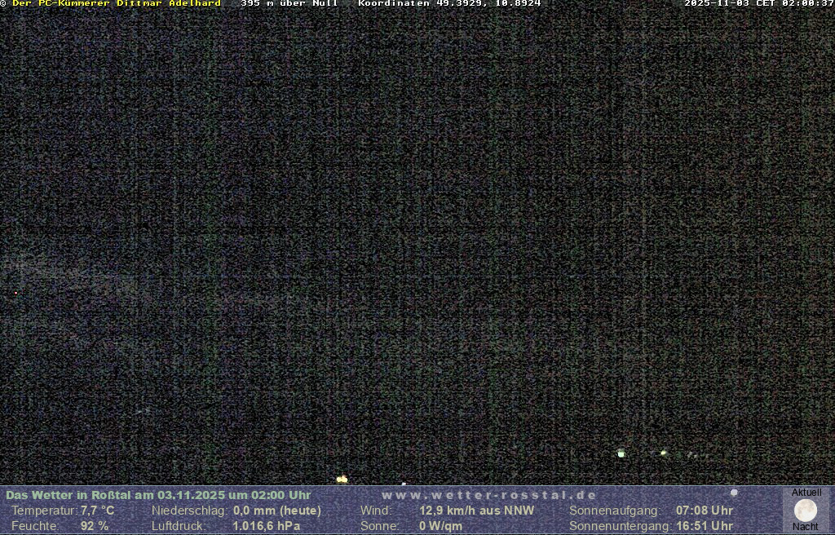The image size is (835, 535).
Task: Click the Luftdruck value 1.016,6 hPa
Action: tap(267, 526)
